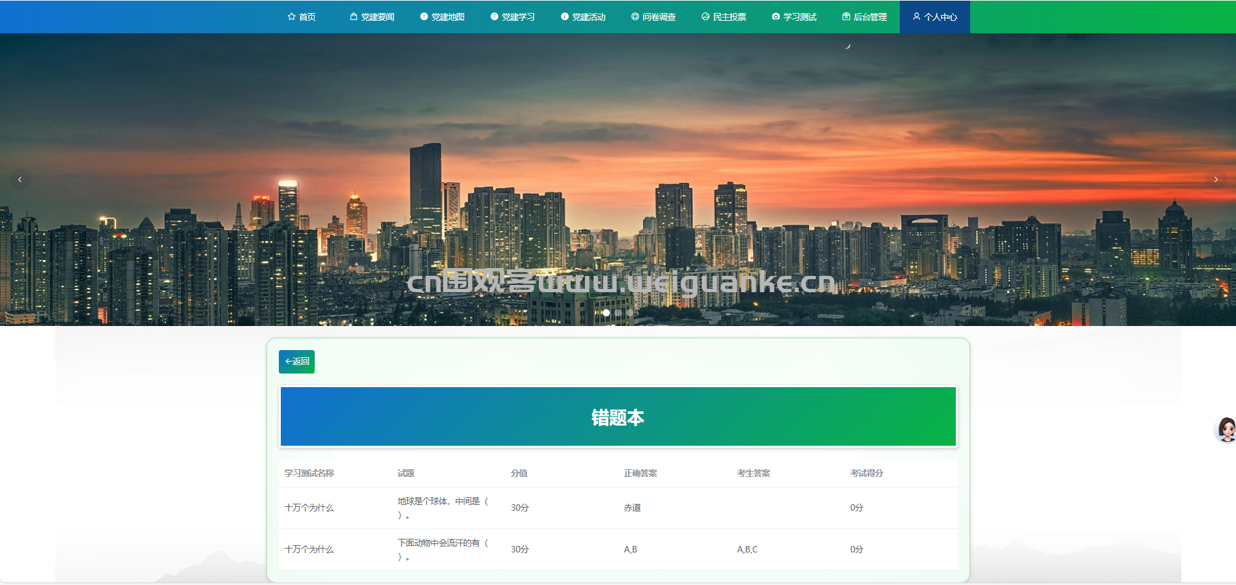Open the 党建要闻 menu item
The height and width of the screenshot is (585, 1236).
tap(372, 17)
